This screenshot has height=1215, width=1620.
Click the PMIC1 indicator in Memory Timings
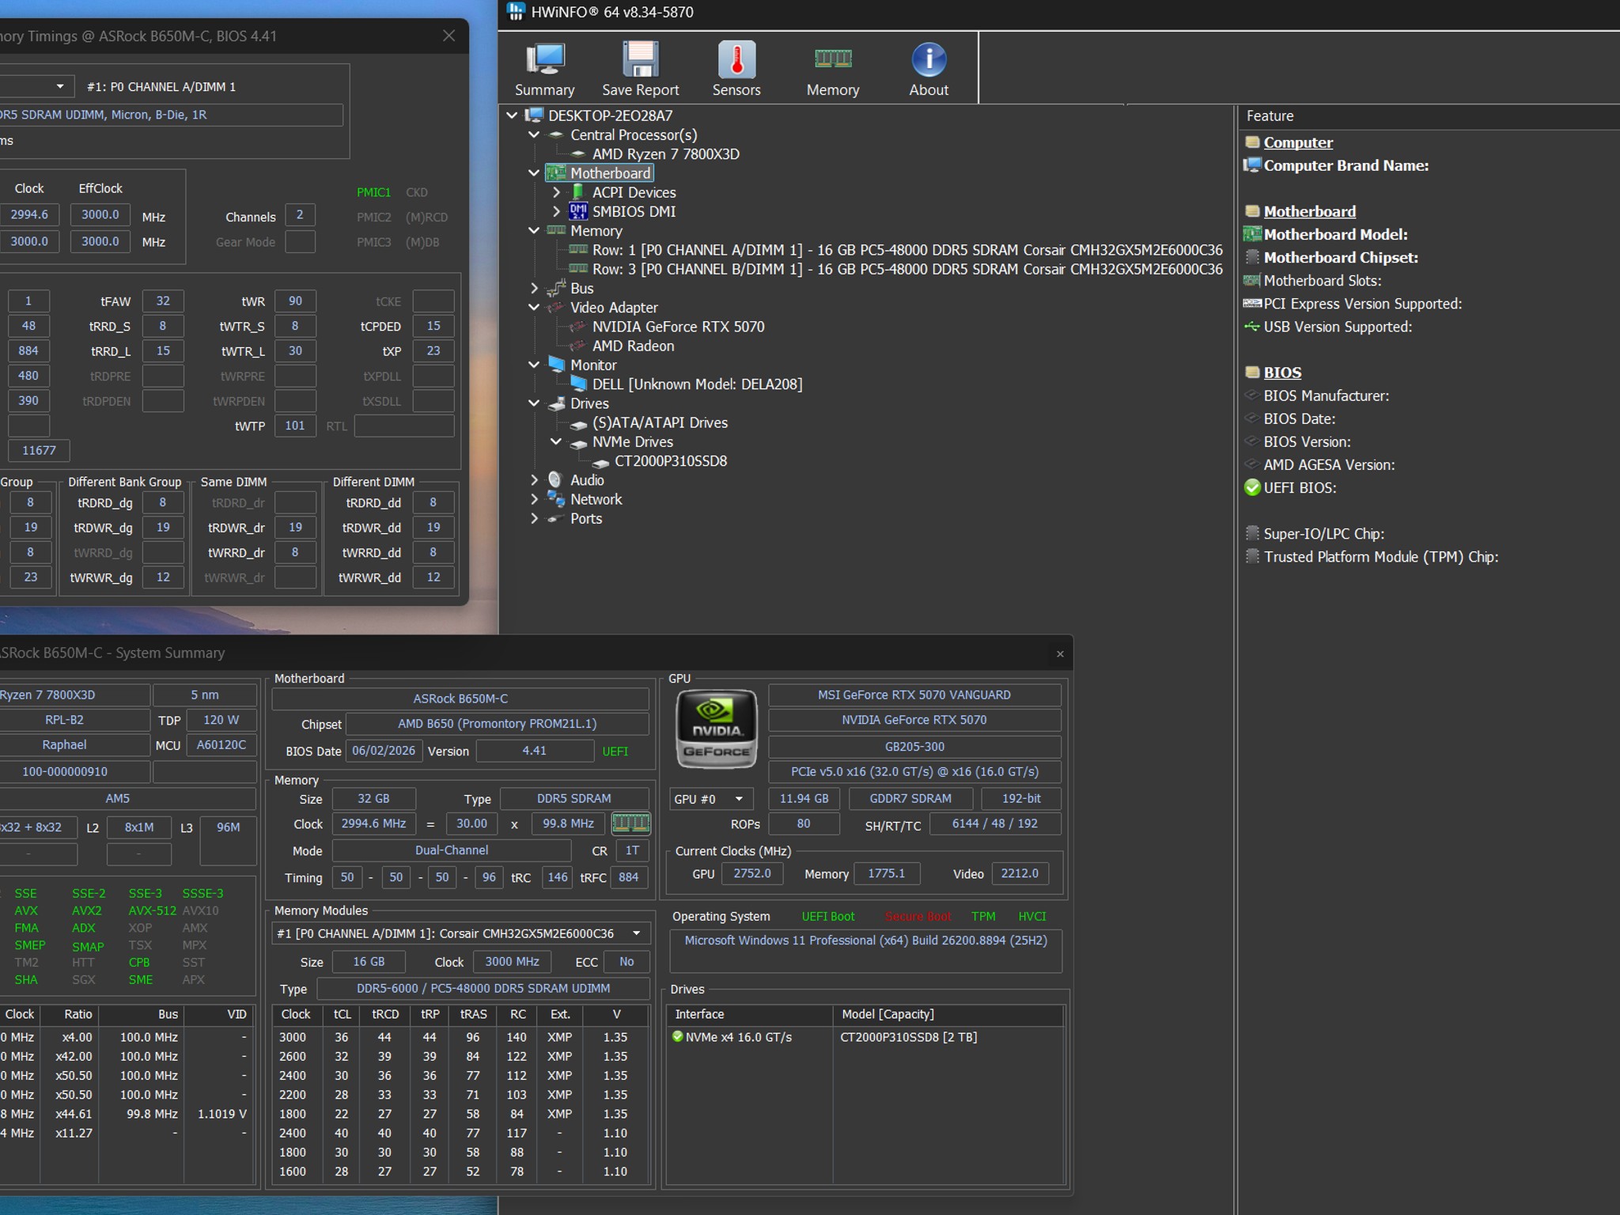(373, 192)
